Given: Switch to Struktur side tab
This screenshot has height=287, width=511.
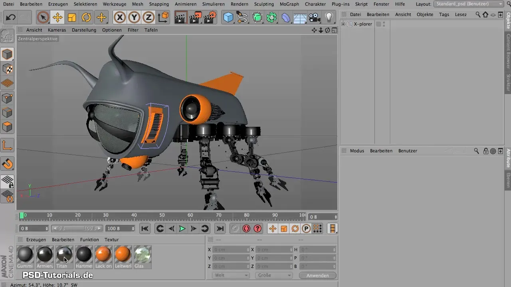Looking at the screenshot, I should (508, 83).
